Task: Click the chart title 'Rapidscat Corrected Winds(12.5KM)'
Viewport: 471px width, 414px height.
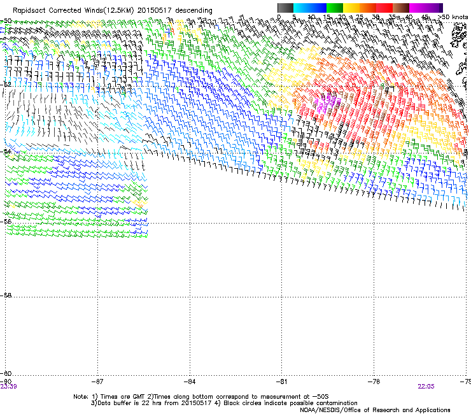Action: pyautogui.click(x=73, y=11)
